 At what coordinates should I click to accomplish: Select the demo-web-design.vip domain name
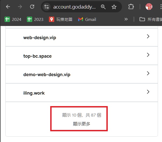(x=47, y=74)
